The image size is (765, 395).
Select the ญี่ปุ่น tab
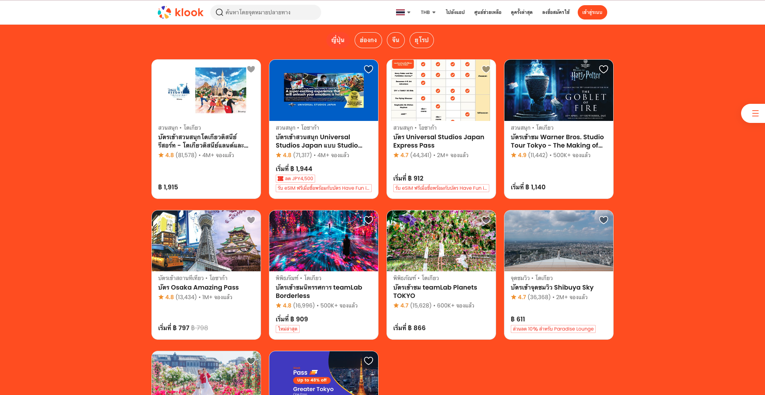coord(338,40)
